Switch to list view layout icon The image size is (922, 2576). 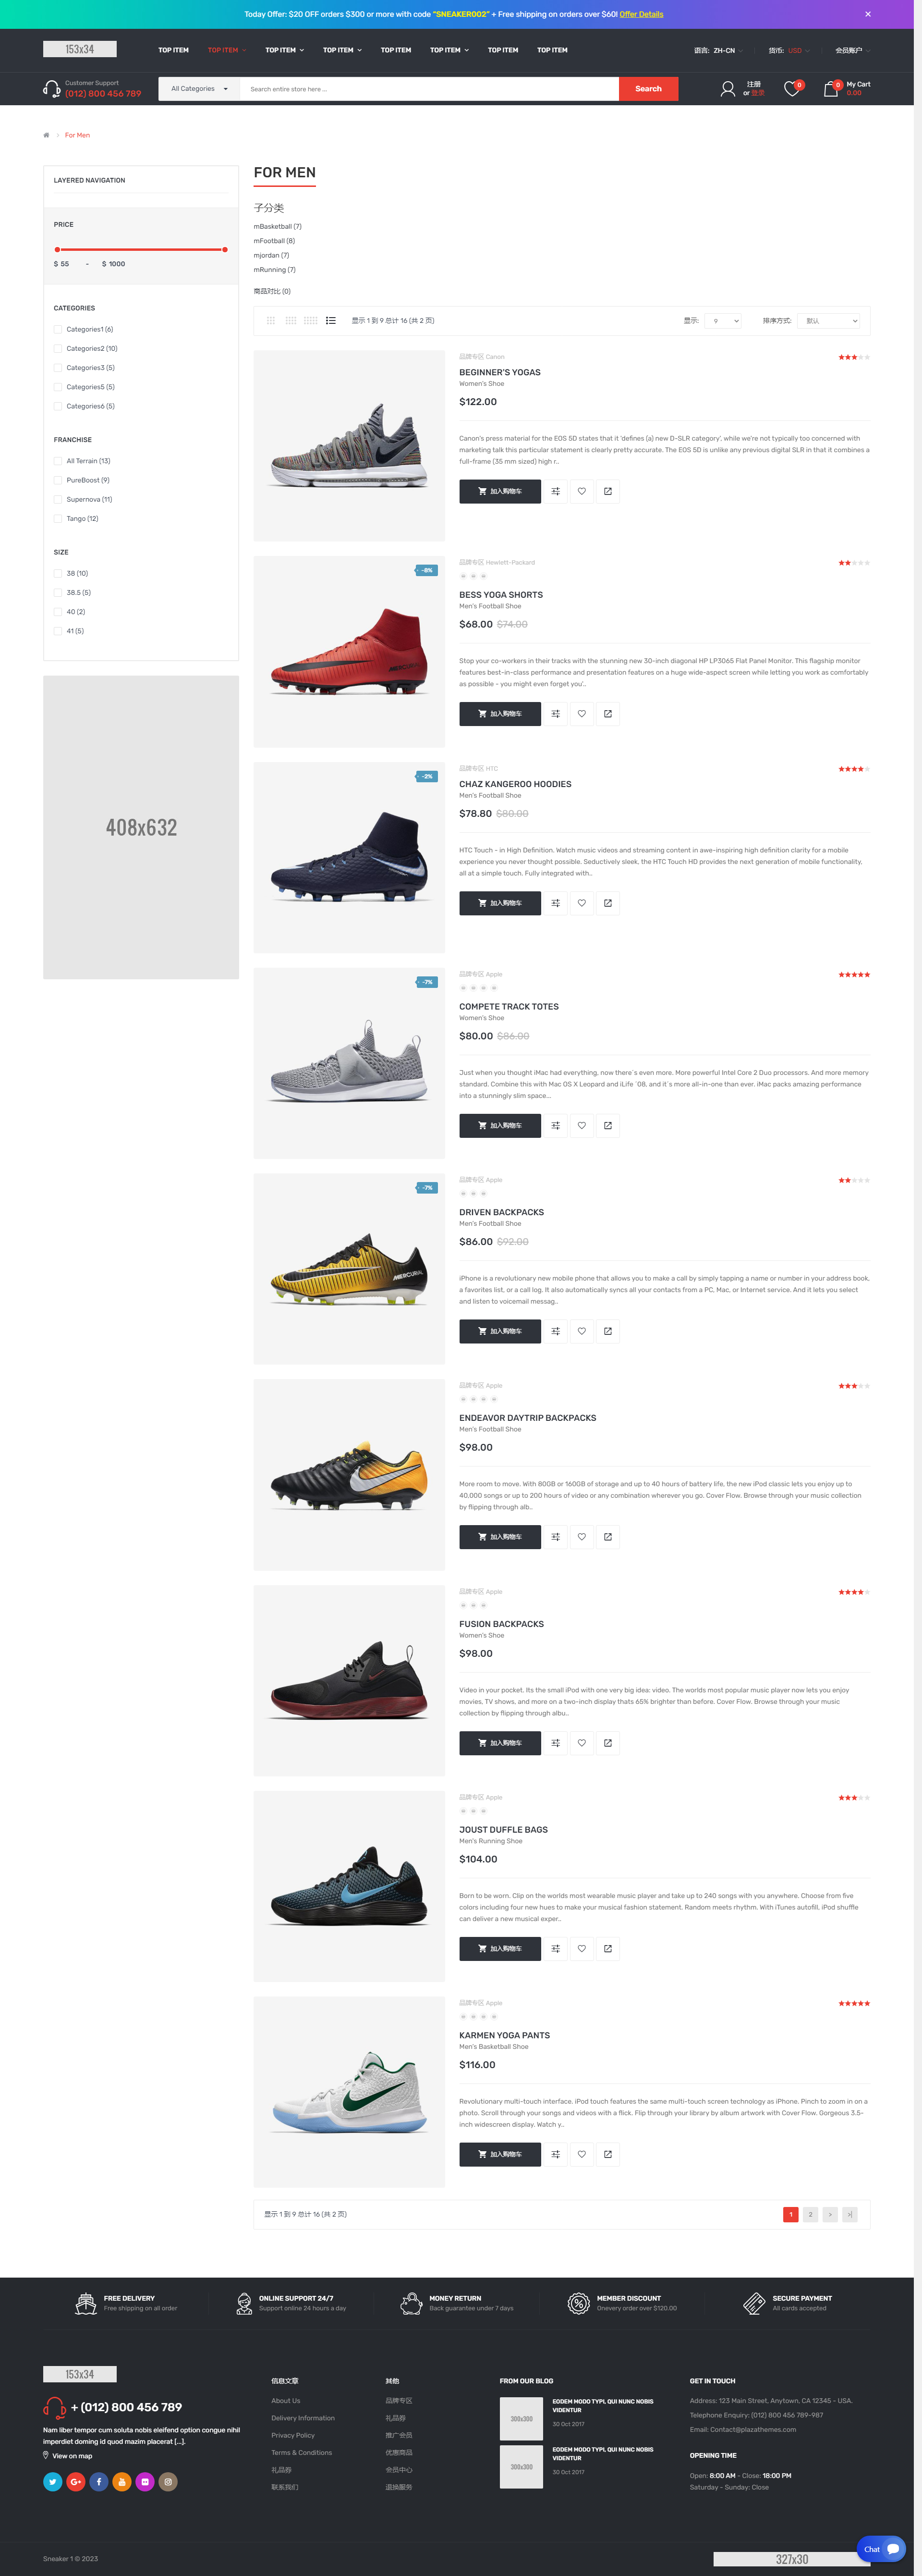[331, 321]
